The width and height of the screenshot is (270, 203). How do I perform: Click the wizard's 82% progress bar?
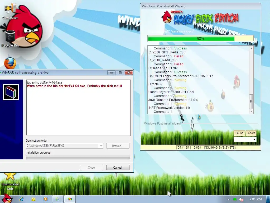(x=200, y=38)
